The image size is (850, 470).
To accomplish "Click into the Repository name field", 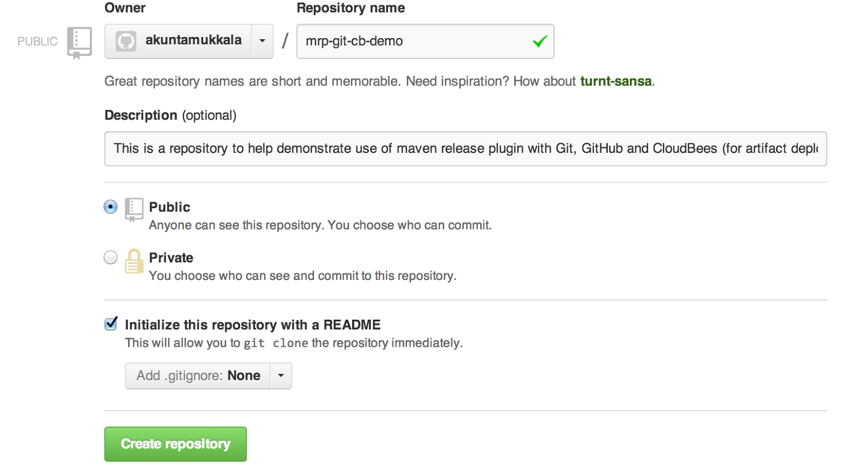I will pyautogui.click(x=414, y=41).
